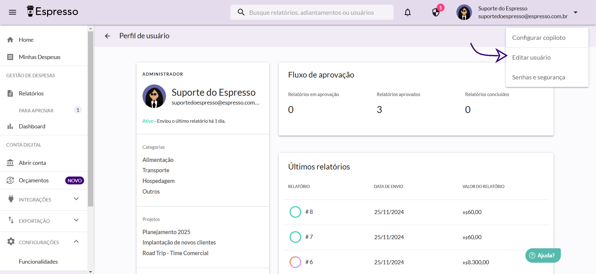
Task: Go back with the arrow icon
Action: tap(108, 36)
